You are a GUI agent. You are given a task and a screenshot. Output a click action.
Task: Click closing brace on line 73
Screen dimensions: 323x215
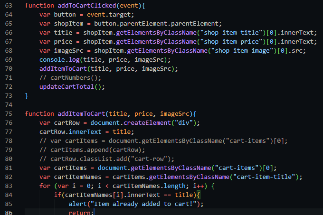click(x=27, y=96)
